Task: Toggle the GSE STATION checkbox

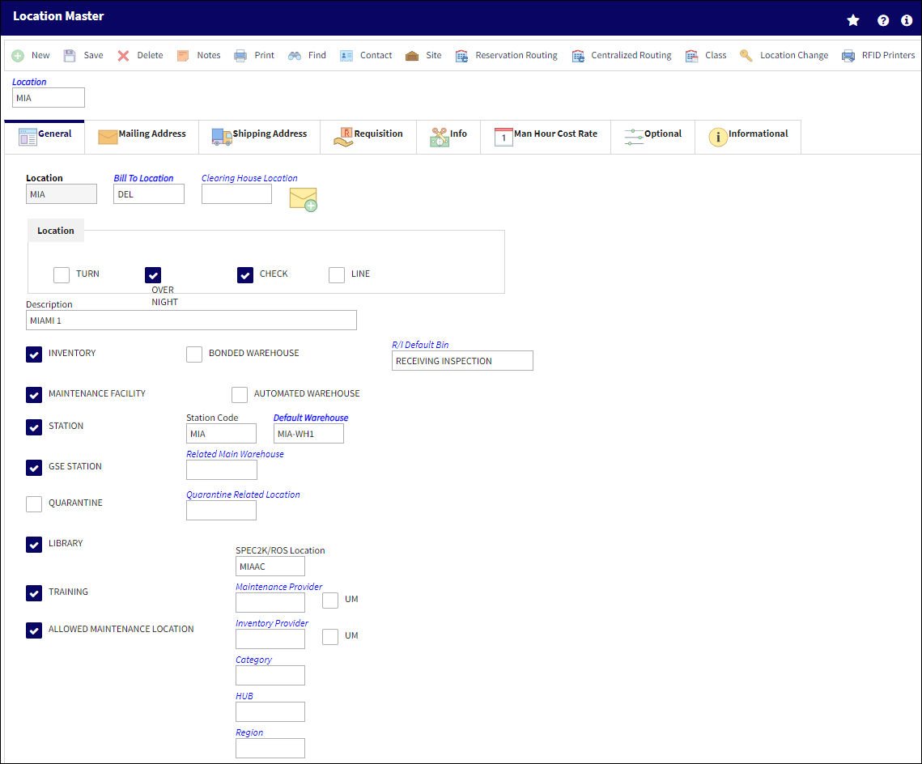Action: [34, 468]
